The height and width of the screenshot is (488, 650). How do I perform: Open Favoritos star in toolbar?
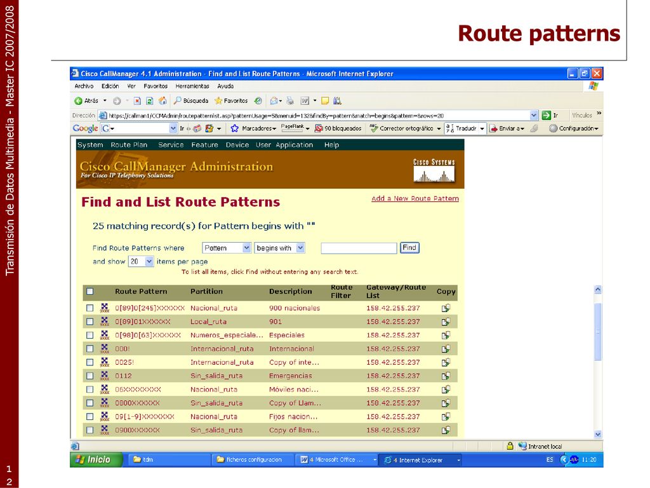coord(231,101)
